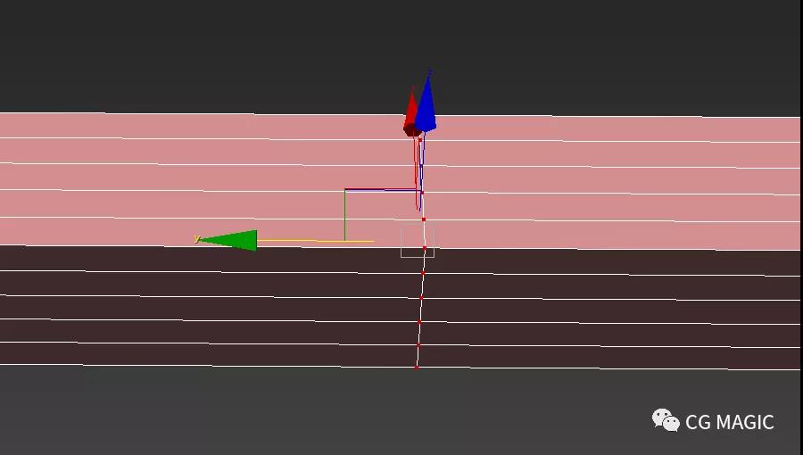
Task: Select the second vertex from the spline bottom
Action: [x=418, y=343]
